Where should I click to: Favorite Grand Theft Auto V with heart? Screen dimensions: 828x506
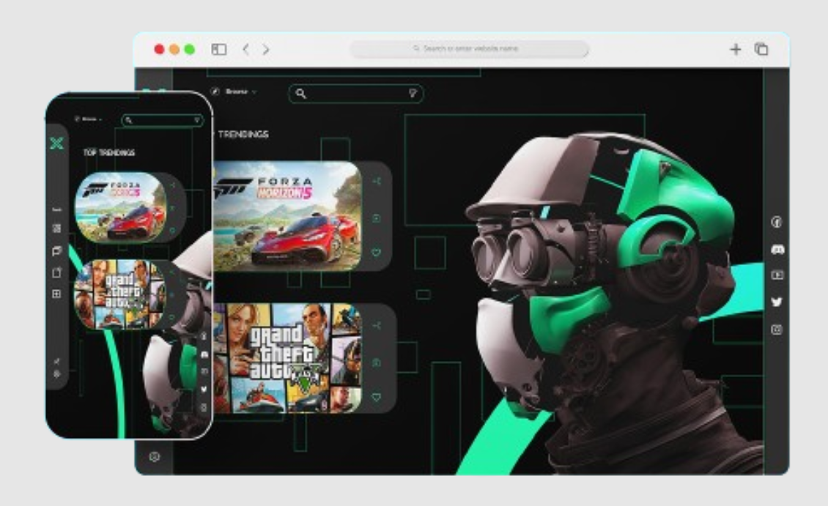(x=377, y=397)
